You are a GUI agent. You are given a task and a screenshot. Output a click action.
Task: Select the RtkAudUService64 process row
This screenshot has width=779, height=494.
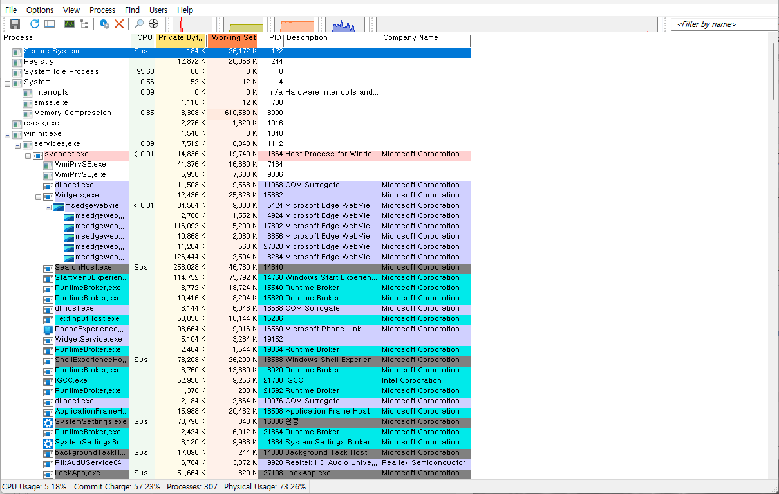(x=236, y=463)
